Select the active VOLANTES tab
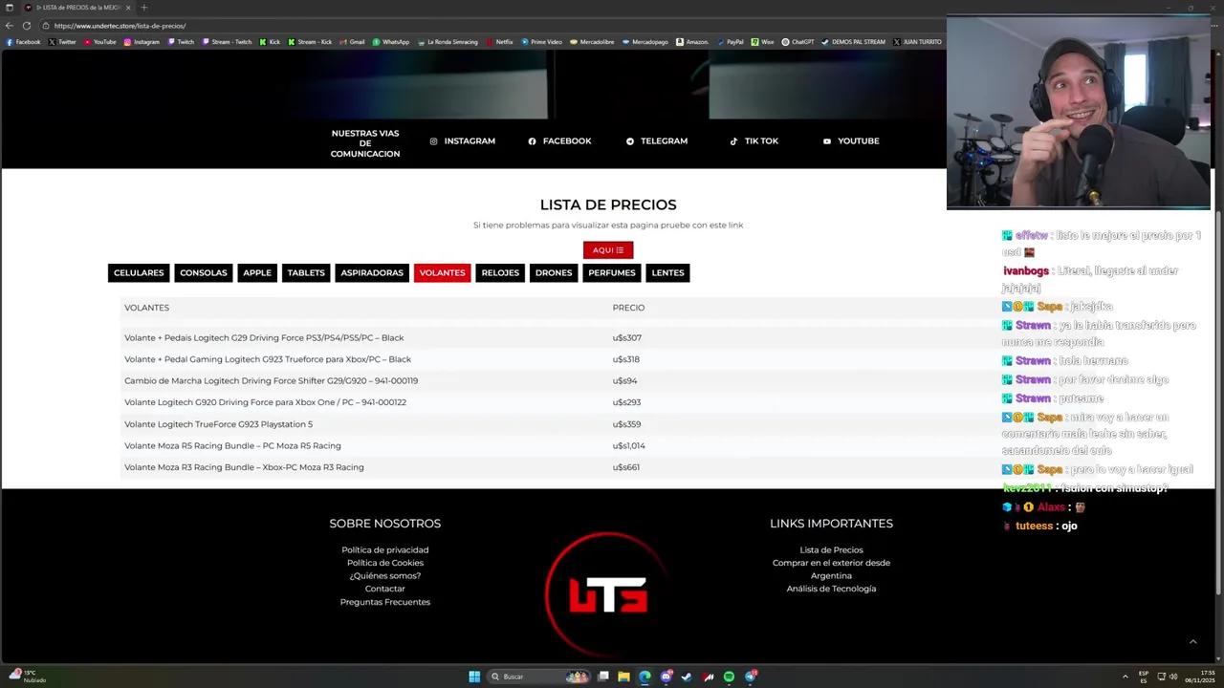 (442, 273)
